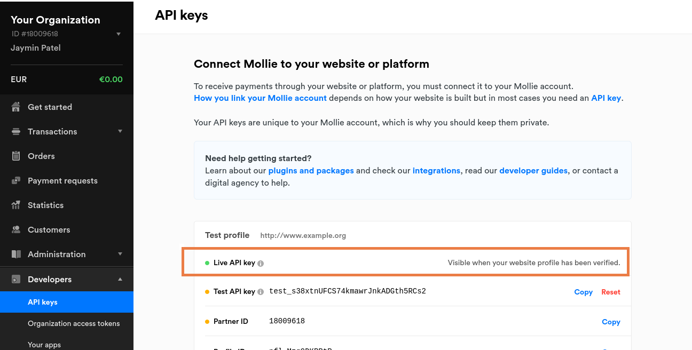Click the Customers people icon

(x=15, y=229)
